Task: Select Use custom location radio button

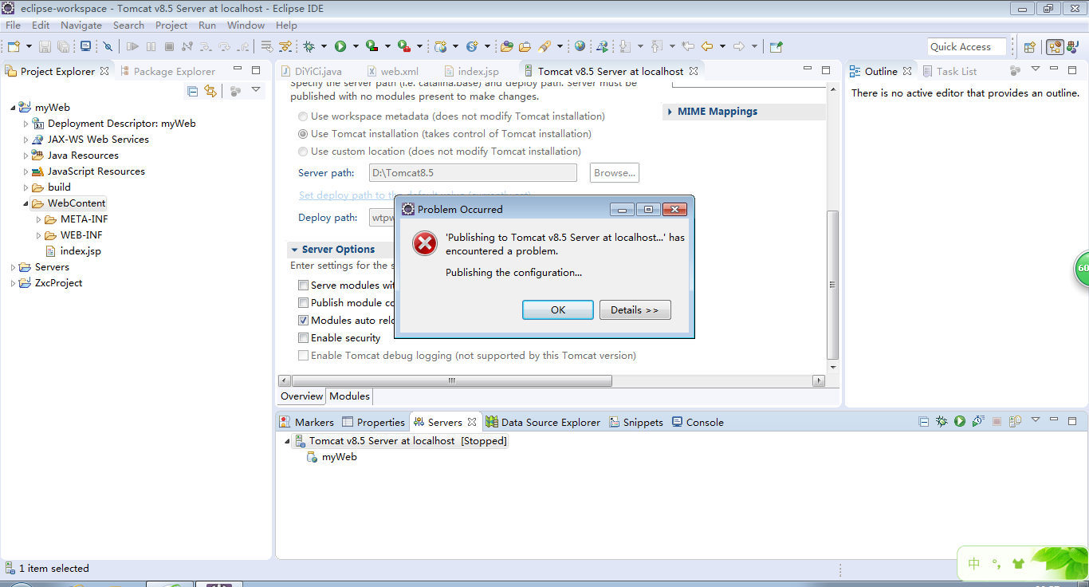Action: coord(303,152)
